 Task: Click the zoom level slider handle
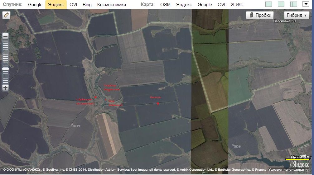point(5,69)
